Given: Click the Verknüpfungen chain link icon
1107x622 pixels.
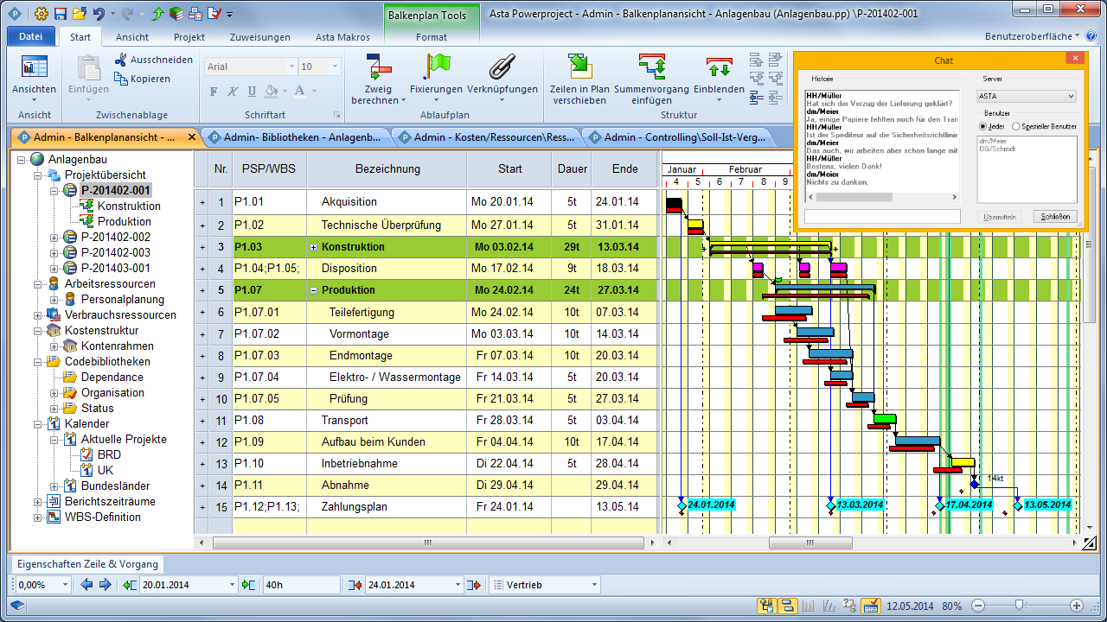Looking at the screenshot, I should 502,67.
